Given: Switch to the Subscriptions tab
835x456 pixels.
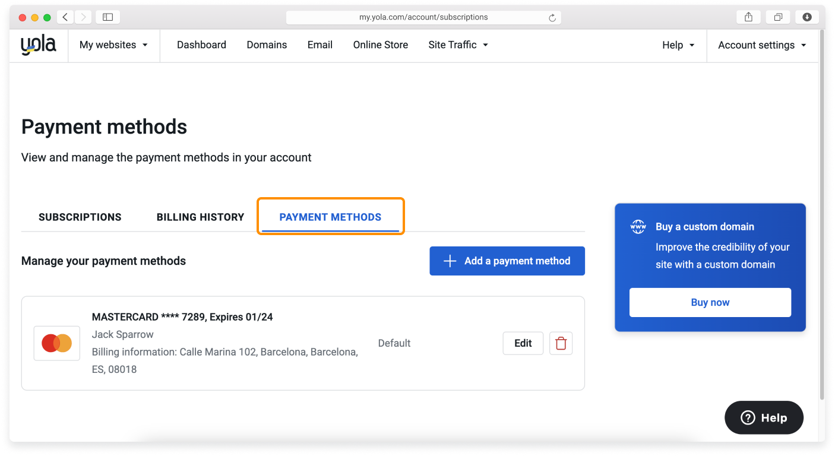Looking at the screenshot, I should 80,217.
